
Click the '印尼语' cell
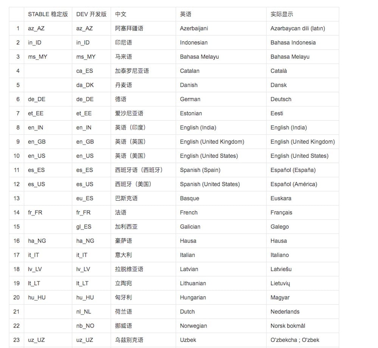point(143,42)
